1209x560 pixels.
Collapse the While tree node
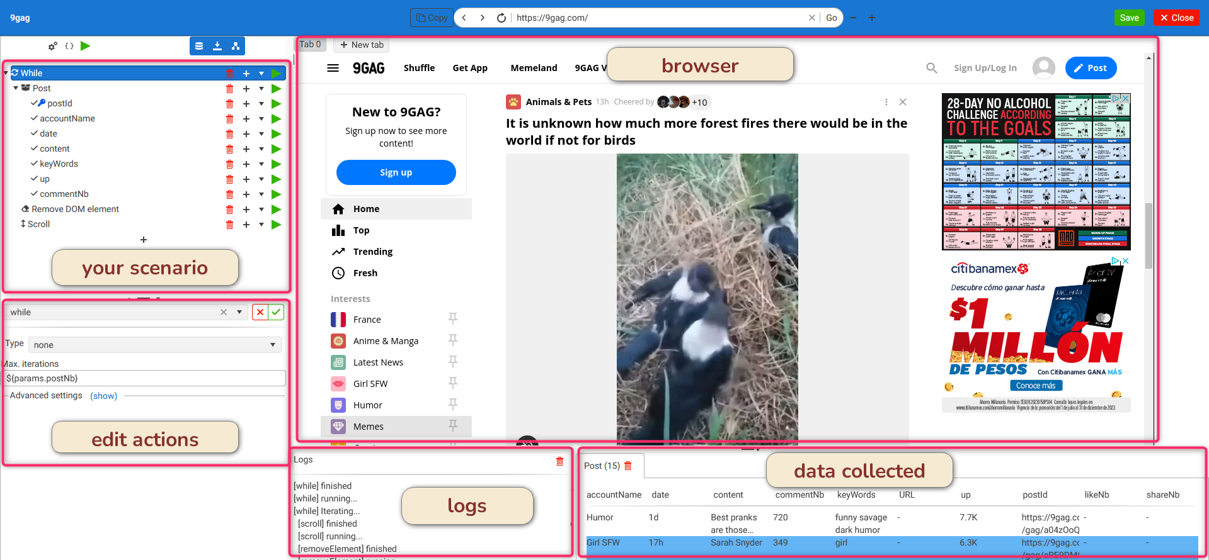pyautogui.click(x=6, y=74)
